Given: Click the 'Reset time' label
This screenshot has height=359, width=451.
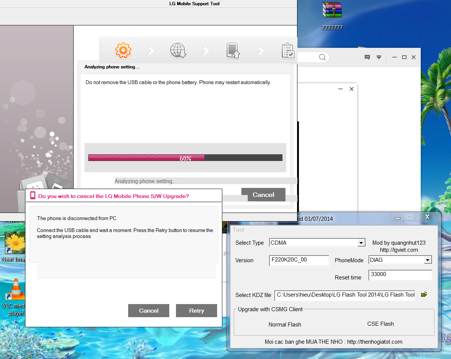Looking at the screenshot, I should pos(348,277).
